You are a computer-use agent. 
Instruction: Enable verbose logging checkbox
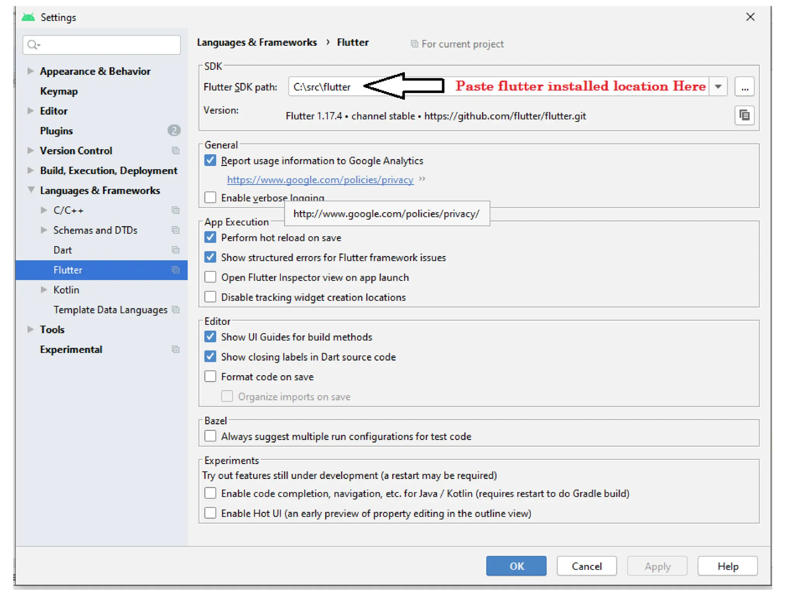click(x=210, y=198)
